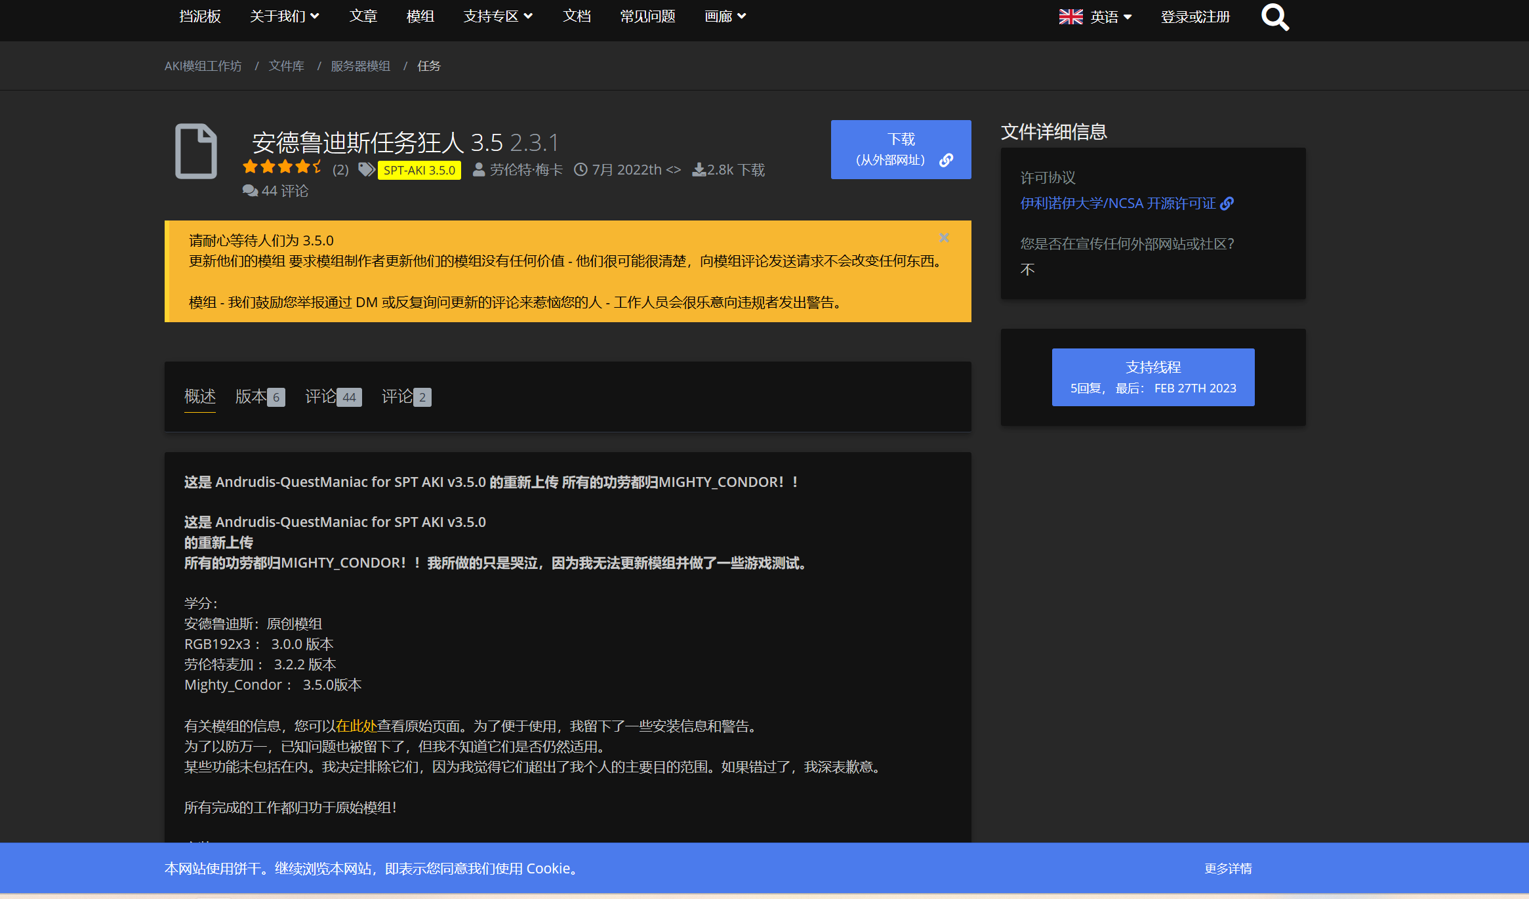Click the external link icon after the NCSA license
This screenshot has height=899, width=1529.
click(x=1227, y=203)
